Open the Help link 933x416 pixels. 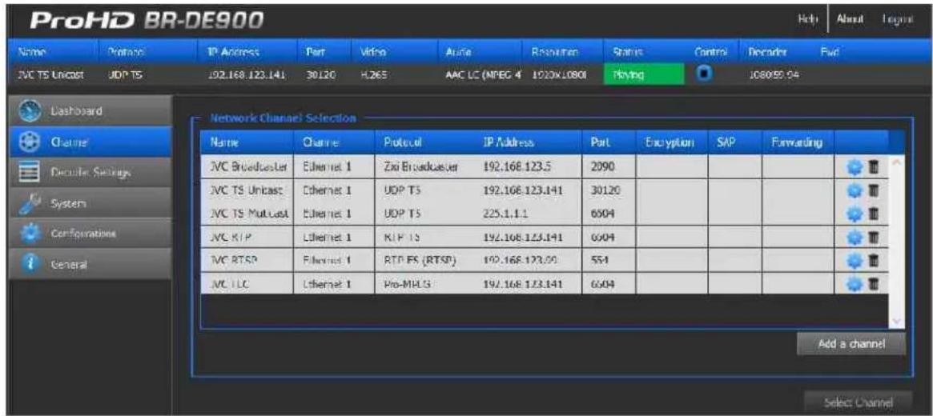click(809, 20)
